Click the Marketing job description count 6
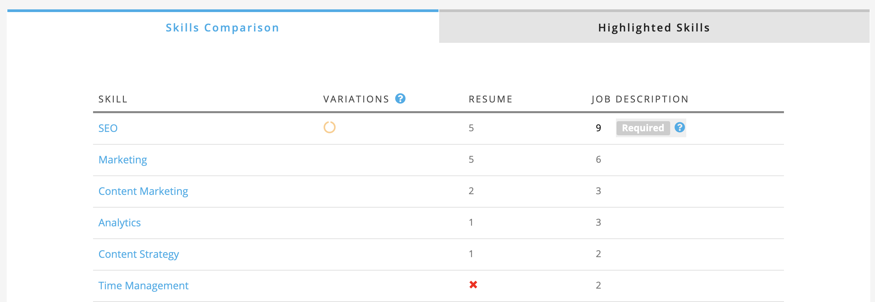 pos(598,159)
